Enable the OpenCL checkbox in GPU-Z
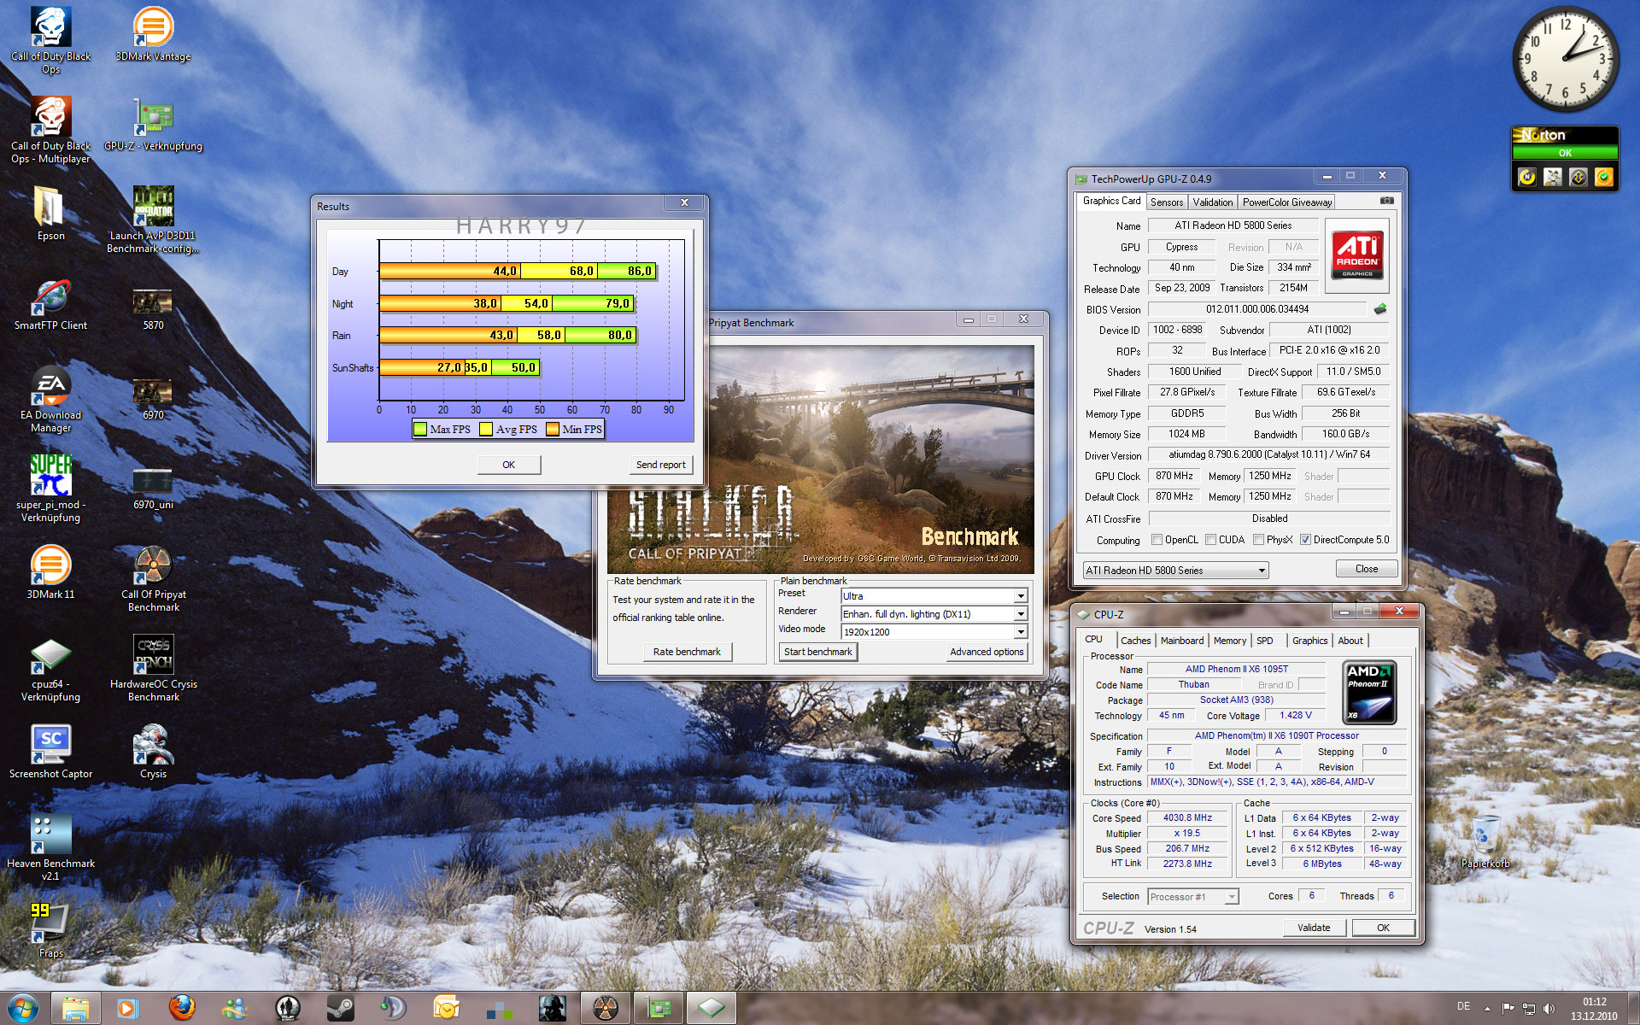This screenshot has height=1025, width=1640. click(1157, 540)
